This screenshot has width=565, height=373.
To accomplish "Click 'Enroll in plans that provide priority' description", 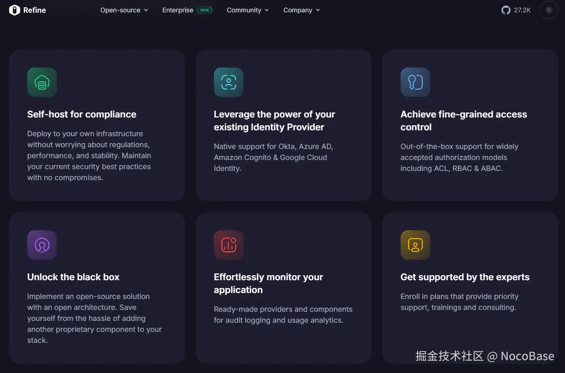I will pyautogui.click(x=459, y=302).
